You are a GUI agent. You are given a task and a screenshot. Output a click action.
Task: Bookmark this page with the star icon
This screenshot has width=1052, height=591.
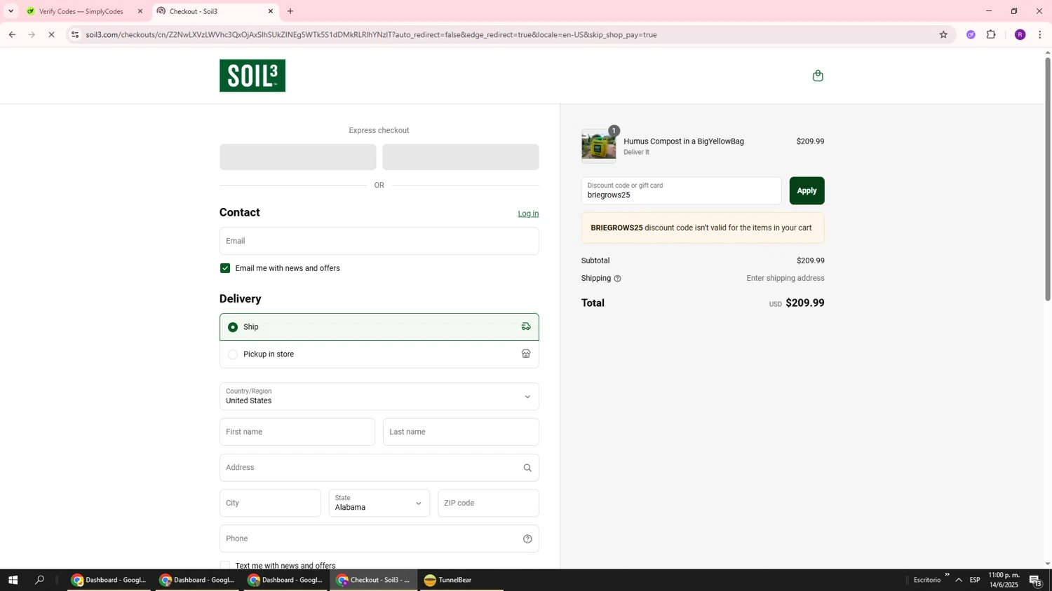coord(943,34)
